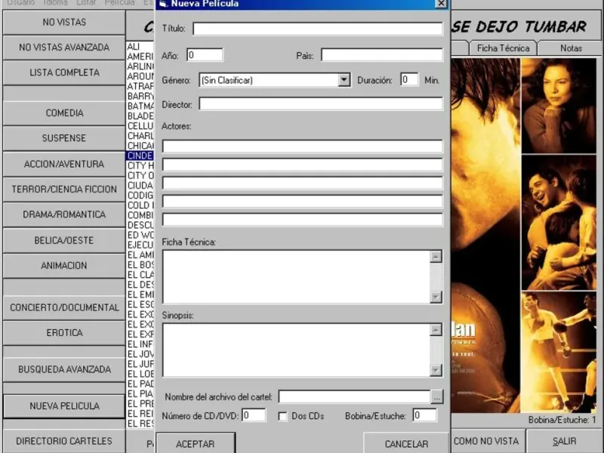Open BUSQUEDA AVANZADA search
This screenshot has width=604, height=453.
(x=64, y=369)
